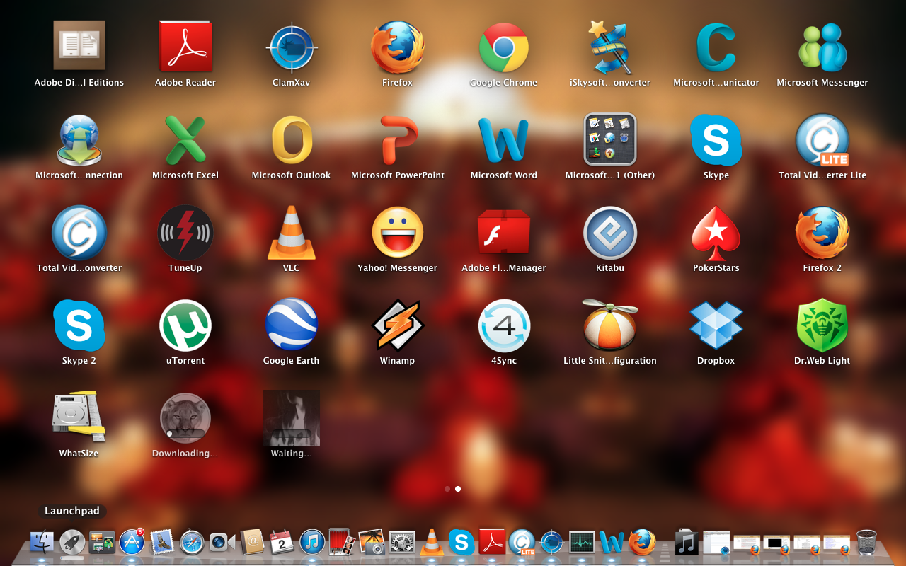The height and width of the screenshot is (566, 906).
Task: Open the Trash in the Dock
Action: [866, 543]
